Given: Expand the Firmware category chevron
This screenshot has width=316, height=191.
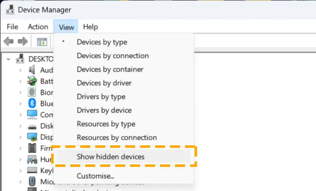Looking at the screenshot, I should 20,148.
